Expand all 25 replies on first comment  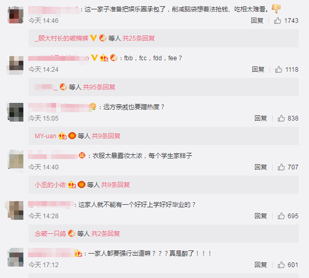[139, 38]
